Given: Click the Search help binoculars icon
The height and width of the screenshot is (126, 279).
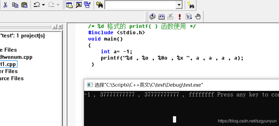Looking at the screenshot, I should [191, 5].
